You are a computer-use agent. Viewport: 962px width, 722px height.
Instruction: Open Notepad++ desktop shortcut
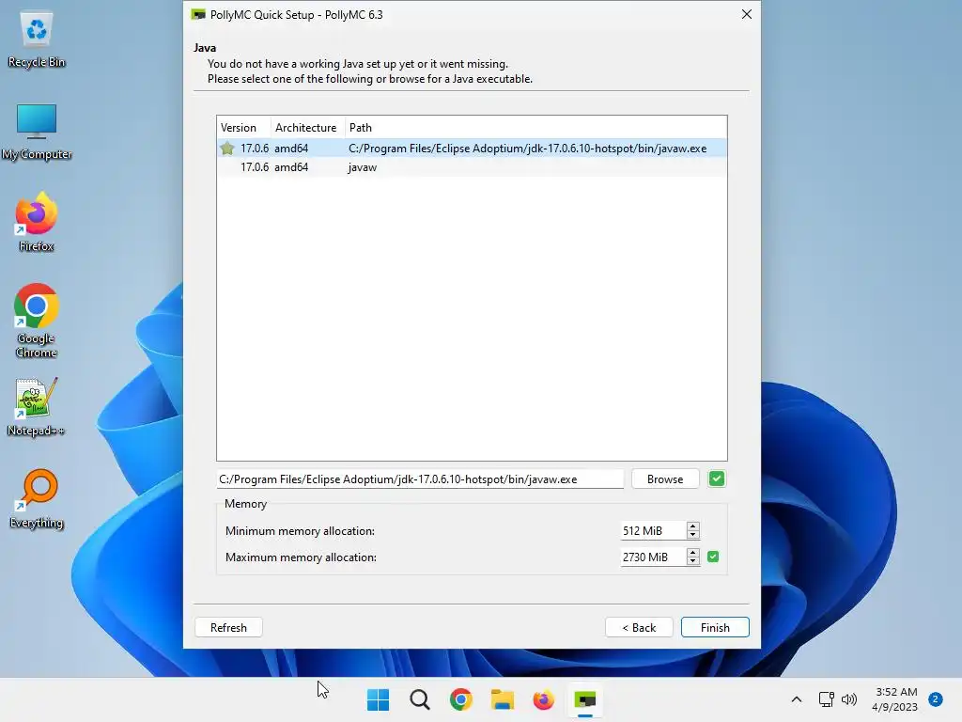coord(37,407)
